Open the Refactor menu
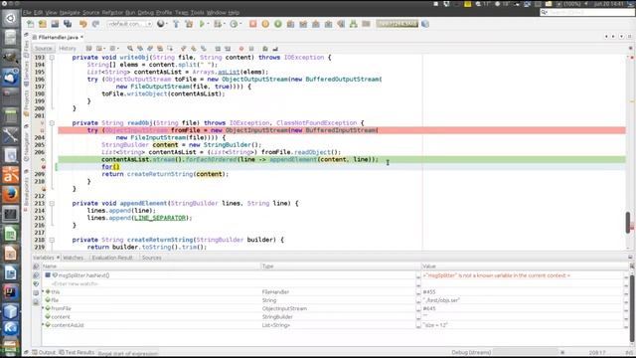 pos(112,13)
